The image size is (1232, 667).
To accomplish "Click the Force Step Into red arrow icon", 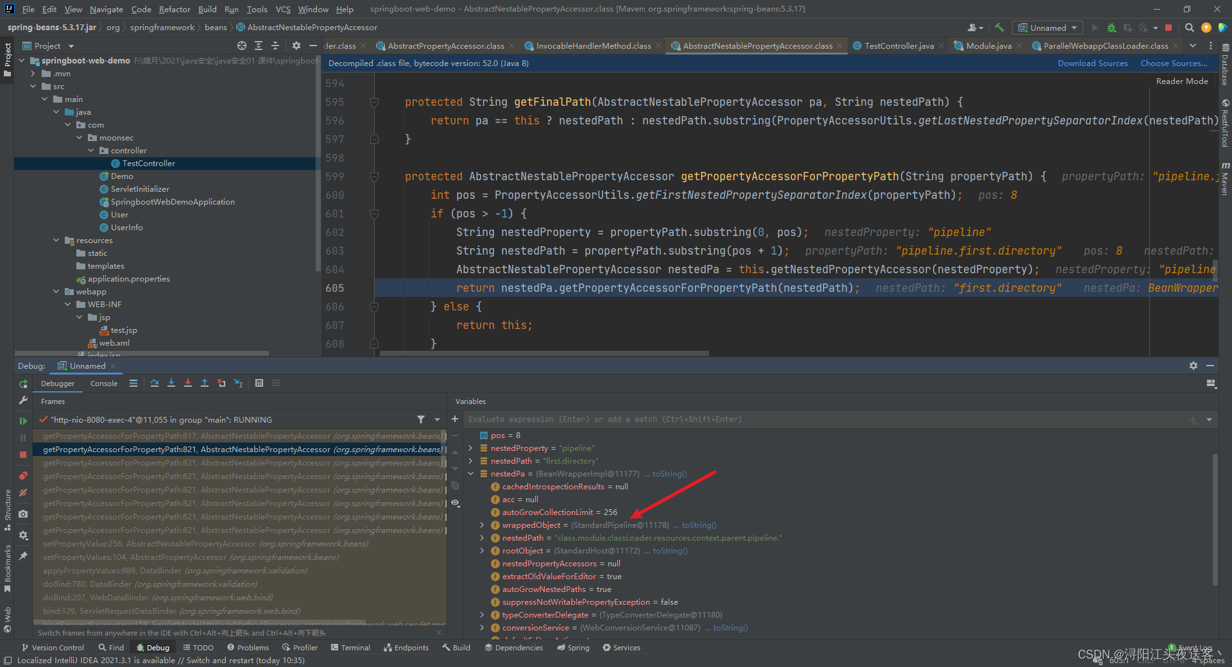I will [x=188, y=383].
